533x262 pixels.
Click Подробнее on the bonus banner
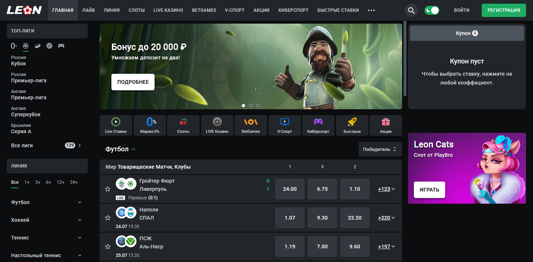pos(133,82)
